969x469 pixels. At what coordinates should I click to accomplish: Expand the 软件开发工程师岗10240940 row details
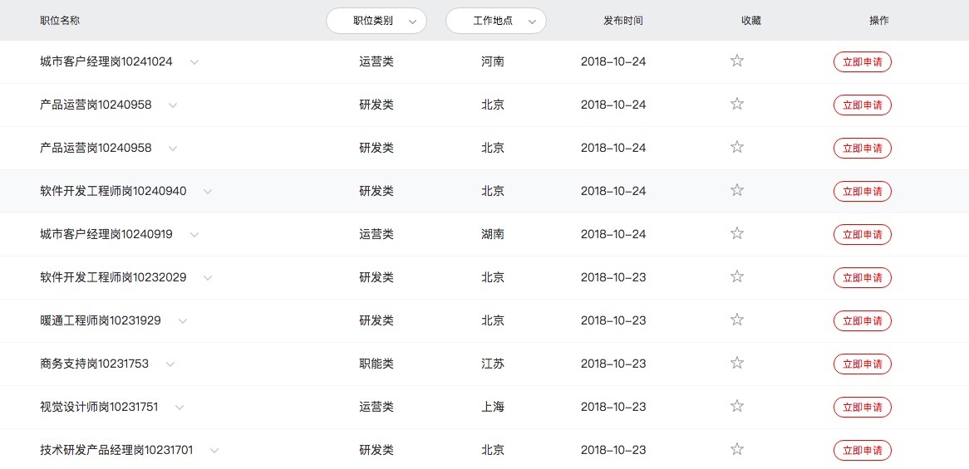point(208,192)
